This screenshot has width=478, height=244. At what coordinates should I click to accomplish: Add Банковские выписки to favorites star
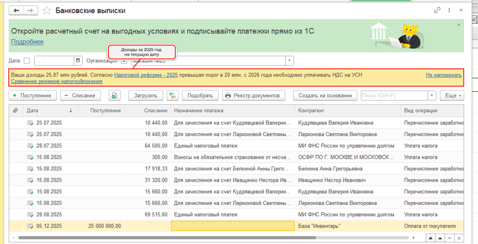47,11
